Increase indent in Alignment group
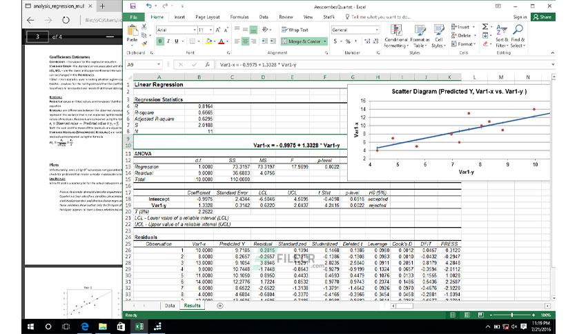The height and width of the screenshot is (334, 577). coord(273,41)
